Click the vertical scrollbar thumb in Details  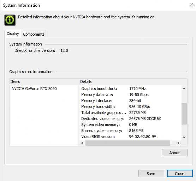(184, 114)
